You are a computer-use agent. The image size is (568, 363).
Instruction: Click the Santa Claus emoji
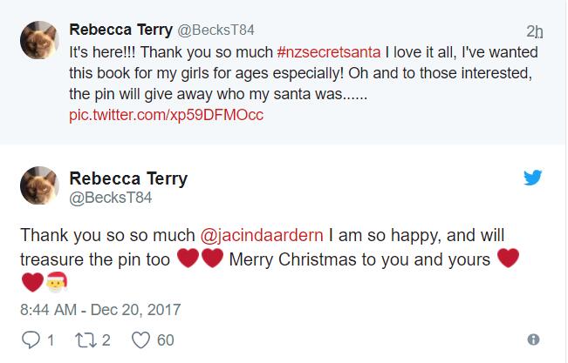click(x=55, y=282)
